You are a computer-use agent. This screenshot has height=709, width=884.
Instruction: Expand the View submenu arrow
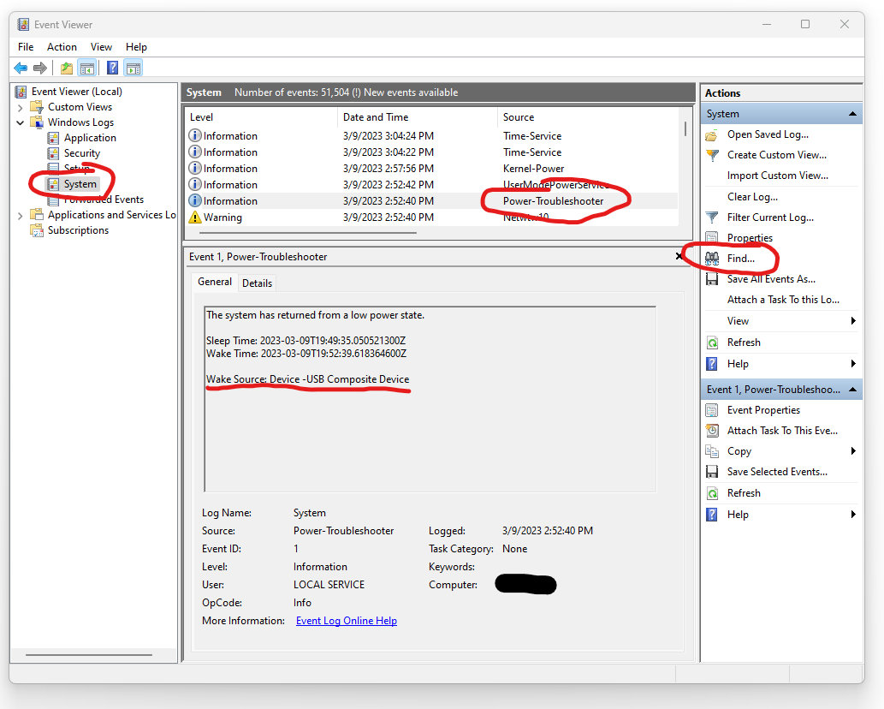[852, 320]
